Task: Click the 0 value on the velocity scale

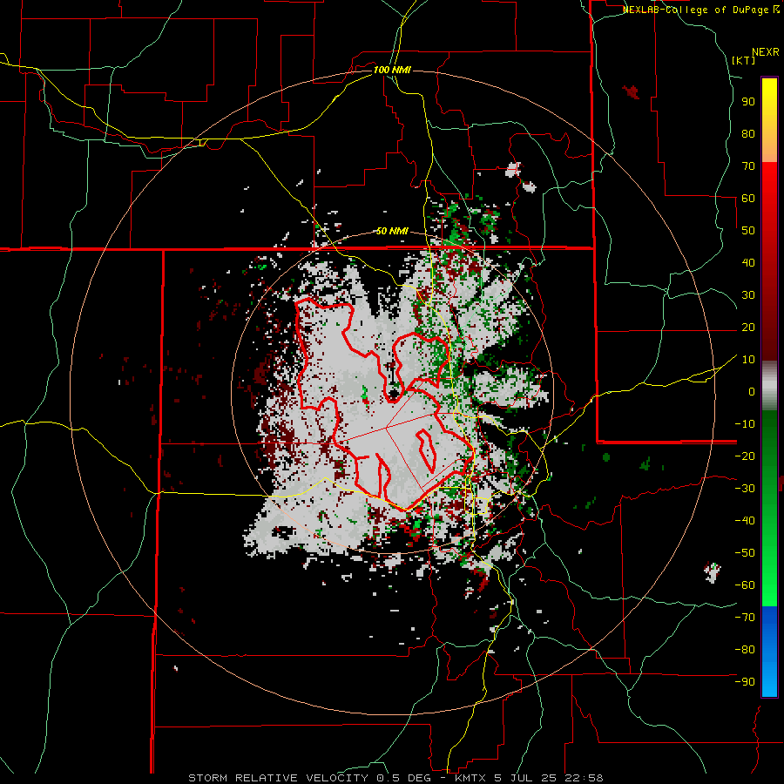Action: [752, 391]
